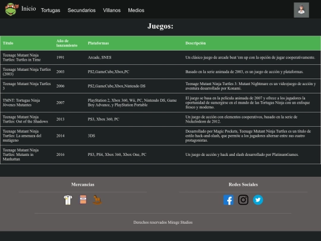Screen dimensions: 321x241
Task: Click Derechos reservados Mirage Studios text
Action: tap(163, 222)
